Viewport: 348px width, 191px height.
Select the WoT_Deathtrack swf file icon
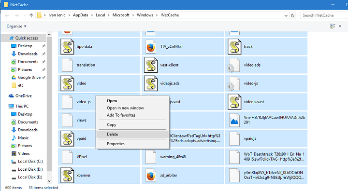pyautogui.click(x=234, y=157)
